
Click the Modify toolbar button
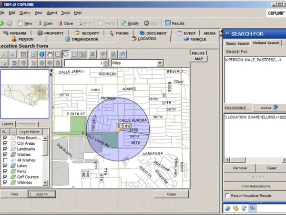(130, 23)
